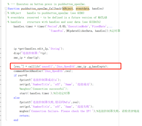Image resolution: width=142 pixels, height=126 pixels.
Task: Click the commandCheckHandler call line
Action: tap(43, 71)
